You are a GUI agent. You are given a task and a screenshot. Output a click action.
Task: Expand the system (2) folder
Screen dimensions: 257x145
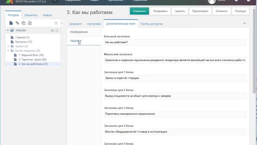click(x=8, y=46)
